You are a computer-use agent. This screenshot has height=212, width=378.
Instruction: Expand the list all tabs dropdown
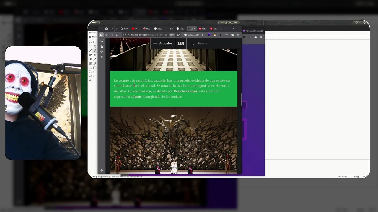pyautogui.click(x=233, y=29)
